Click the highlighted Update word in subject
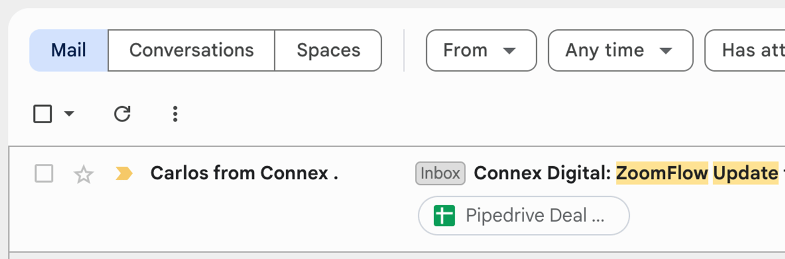This screenshot has height=259, width=785. point(745,173)
